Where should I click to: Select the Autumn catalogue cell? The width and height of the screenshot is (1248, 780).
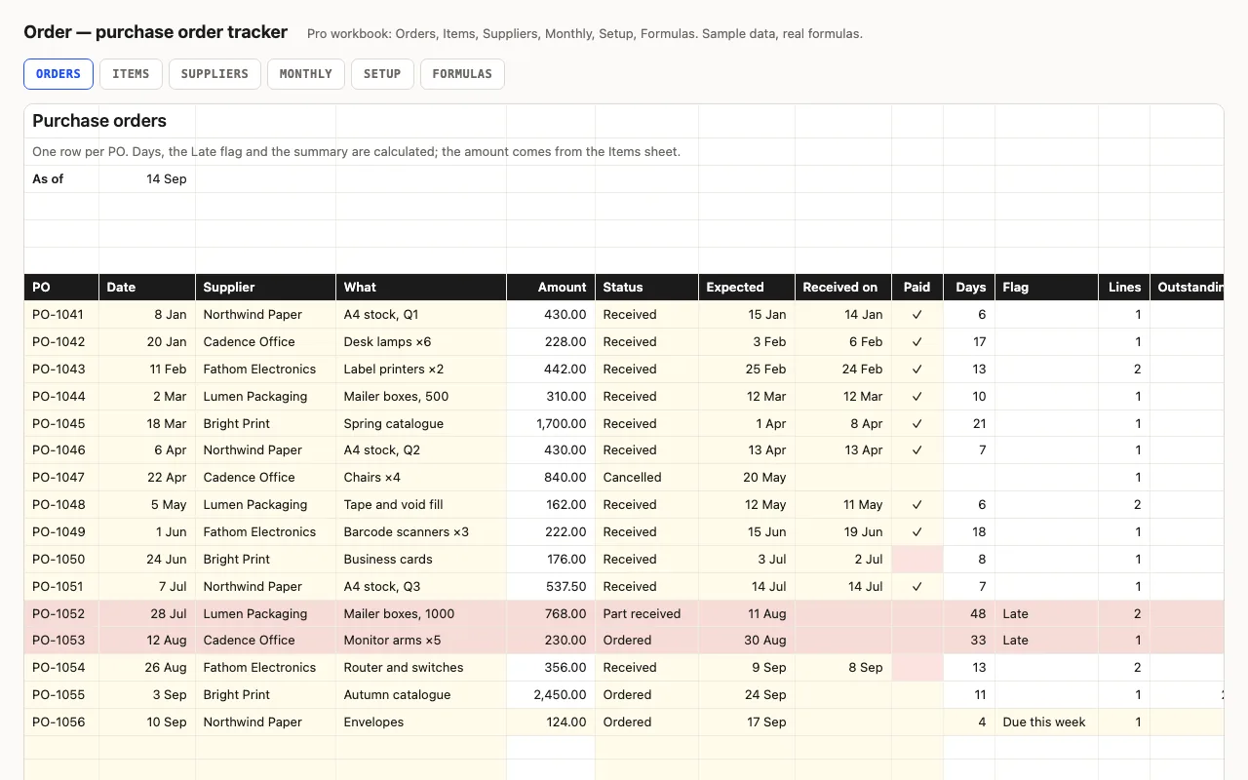[421, 695]
